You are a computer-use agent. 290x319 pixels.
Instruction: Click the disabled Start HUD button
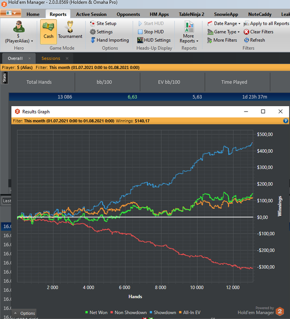point(151,23)
